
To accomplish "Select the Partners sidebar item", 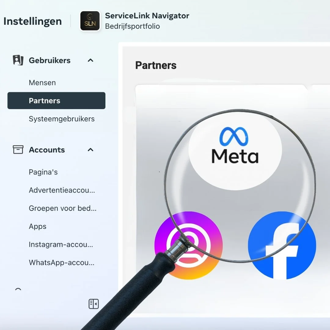I will (57, 101).
